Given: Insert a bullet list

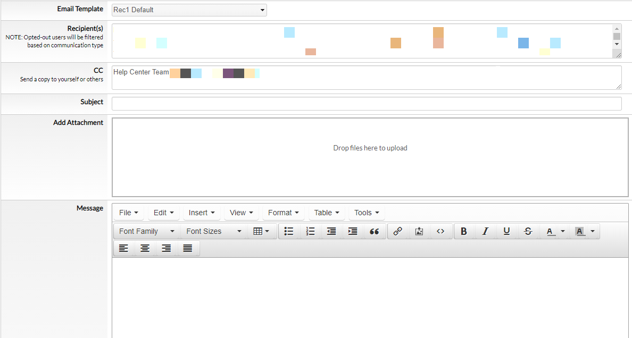Looking at the screenshot, I should pos(288,231).
